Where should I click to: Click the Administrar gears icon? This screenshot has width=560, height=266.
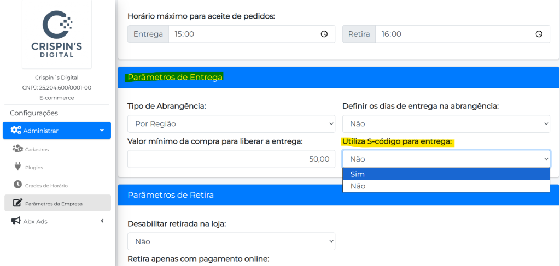(16, 131)
